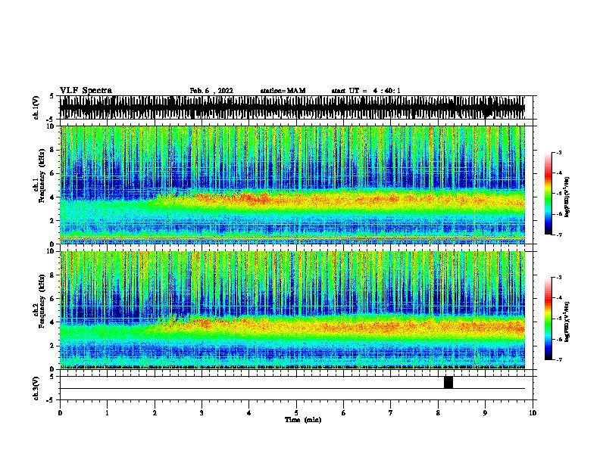Image resolution: width=600 pixels, height=463 pixels.
Task: Click the ch.2 frequency axis "8" tick label
Action: pos(52,275)
